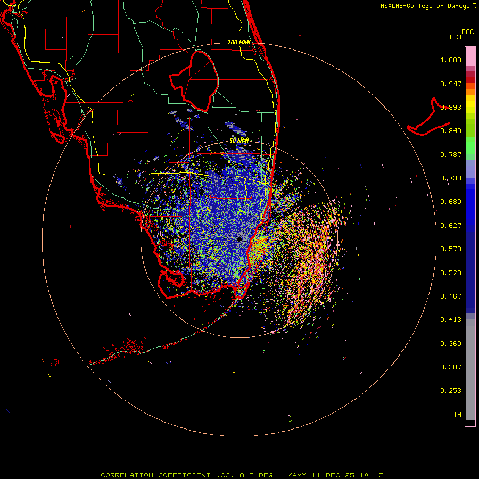Click the 0.627 legend value
479x479 pixels.
451,226
